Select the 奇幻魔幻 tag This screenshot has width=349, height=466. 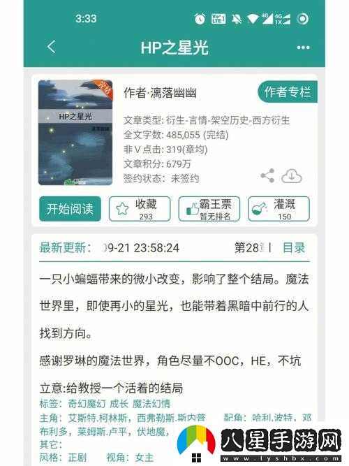pyautogui.click(x=87, y=404)
